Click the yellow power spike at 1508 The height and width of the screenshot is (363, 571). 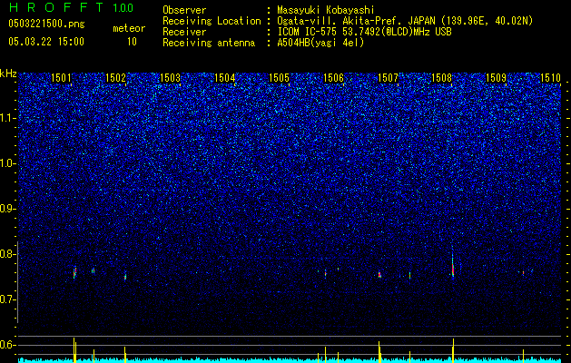(x=453, y=350)
